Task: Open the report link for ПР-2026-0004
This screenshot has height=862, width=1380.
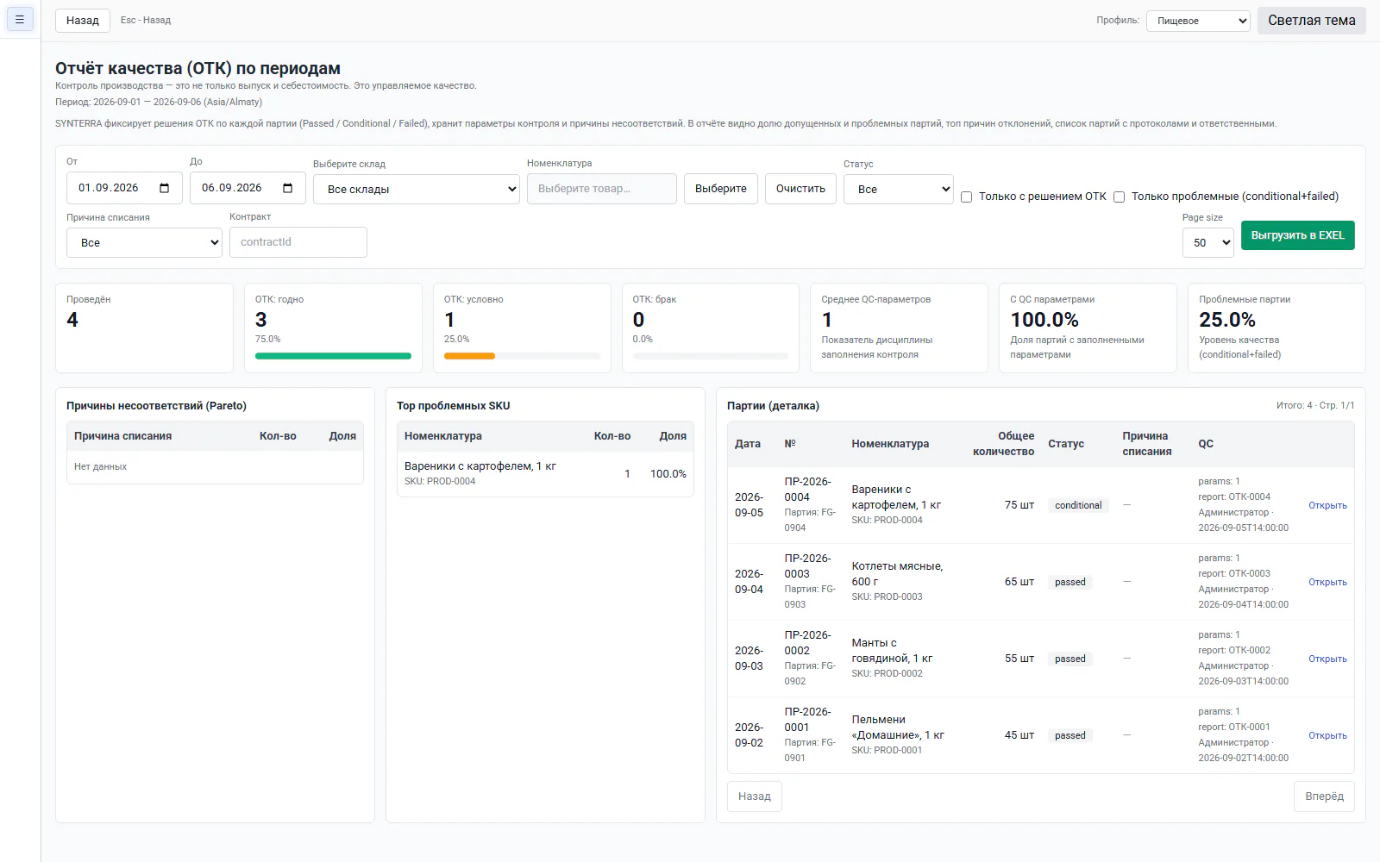Action: click(x=1327, y=505)
